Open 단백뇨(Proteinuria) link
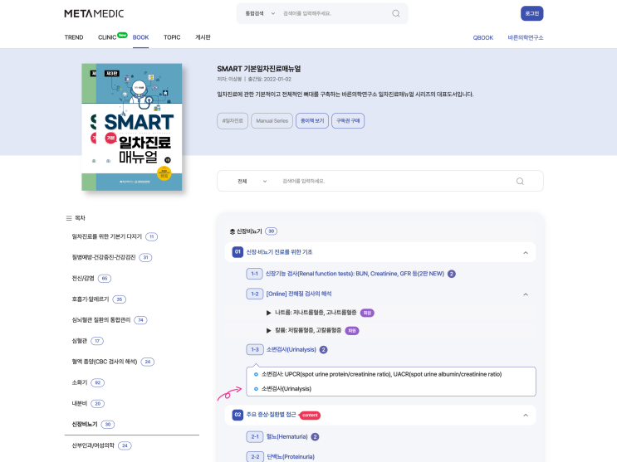Screen dimensions: 617x462 pos(291,457)
